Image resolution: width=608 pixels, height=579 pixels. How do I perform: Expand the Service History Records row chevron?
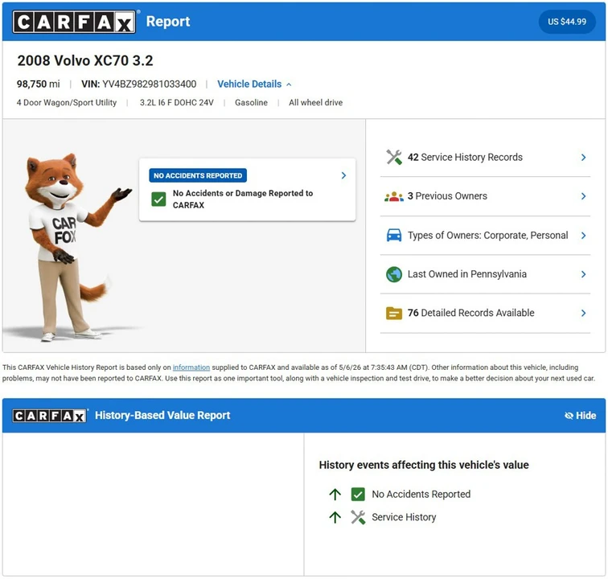click(583, 157)
